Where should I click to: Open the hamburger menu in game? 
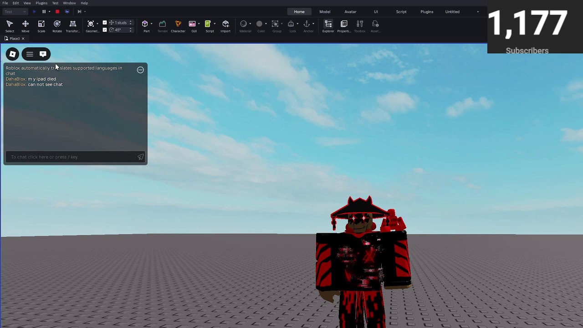tap(30, 54)
